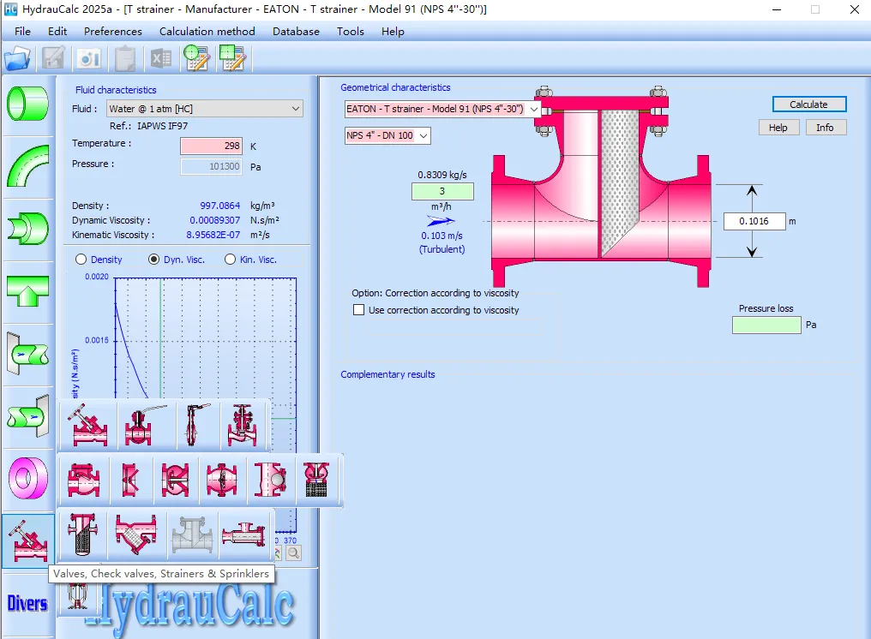Screen dimensions: 871x639
Task: Select the pipe inlet component category
Action: [27, 353]
